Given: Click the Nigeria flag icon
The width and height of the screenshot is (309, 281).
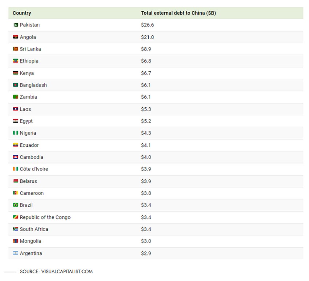Looking at the screenshot, I should [x=15, y=133].
